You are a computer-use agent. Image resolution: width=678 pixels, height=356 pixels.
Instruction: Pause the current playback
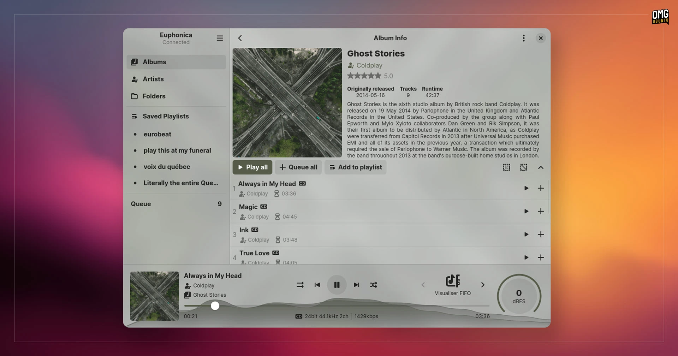coord(337,285)
